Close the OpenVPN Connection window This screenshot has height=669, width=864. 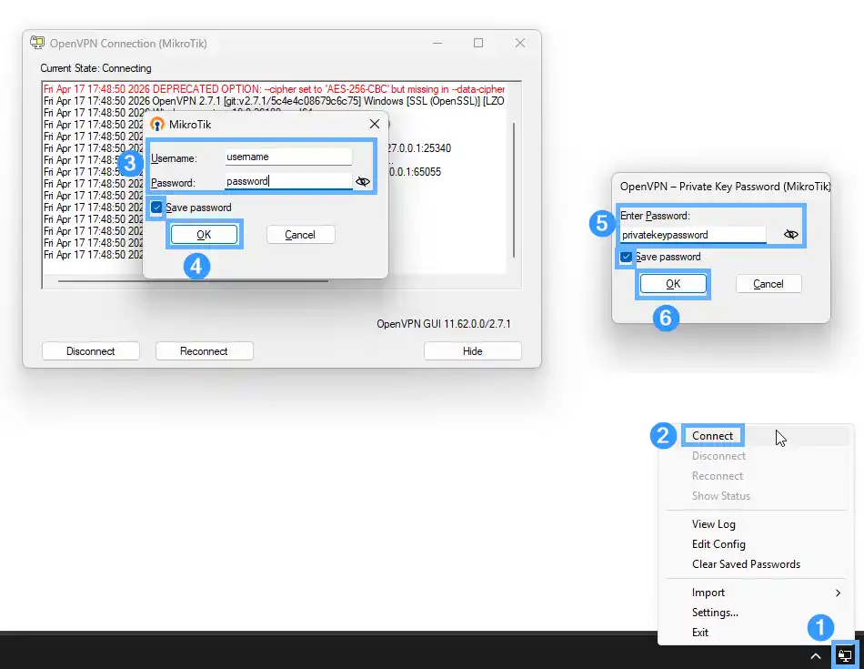pyautogui.click(x=519, y=43)
